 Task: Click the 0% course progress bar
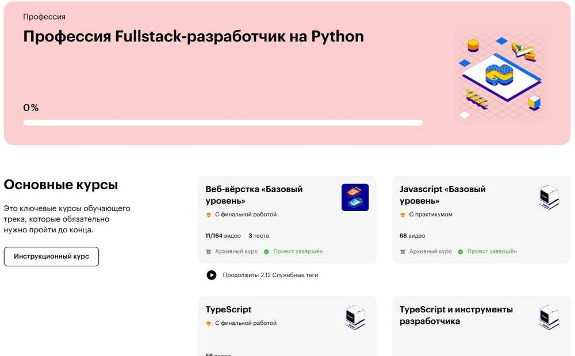coord(223,123)
